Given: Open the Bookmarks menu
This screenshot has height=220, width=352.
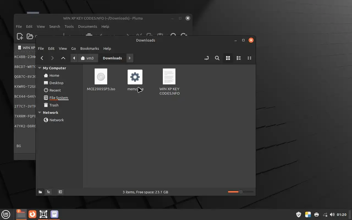Looking at the screenshot, I should (90, 48).
